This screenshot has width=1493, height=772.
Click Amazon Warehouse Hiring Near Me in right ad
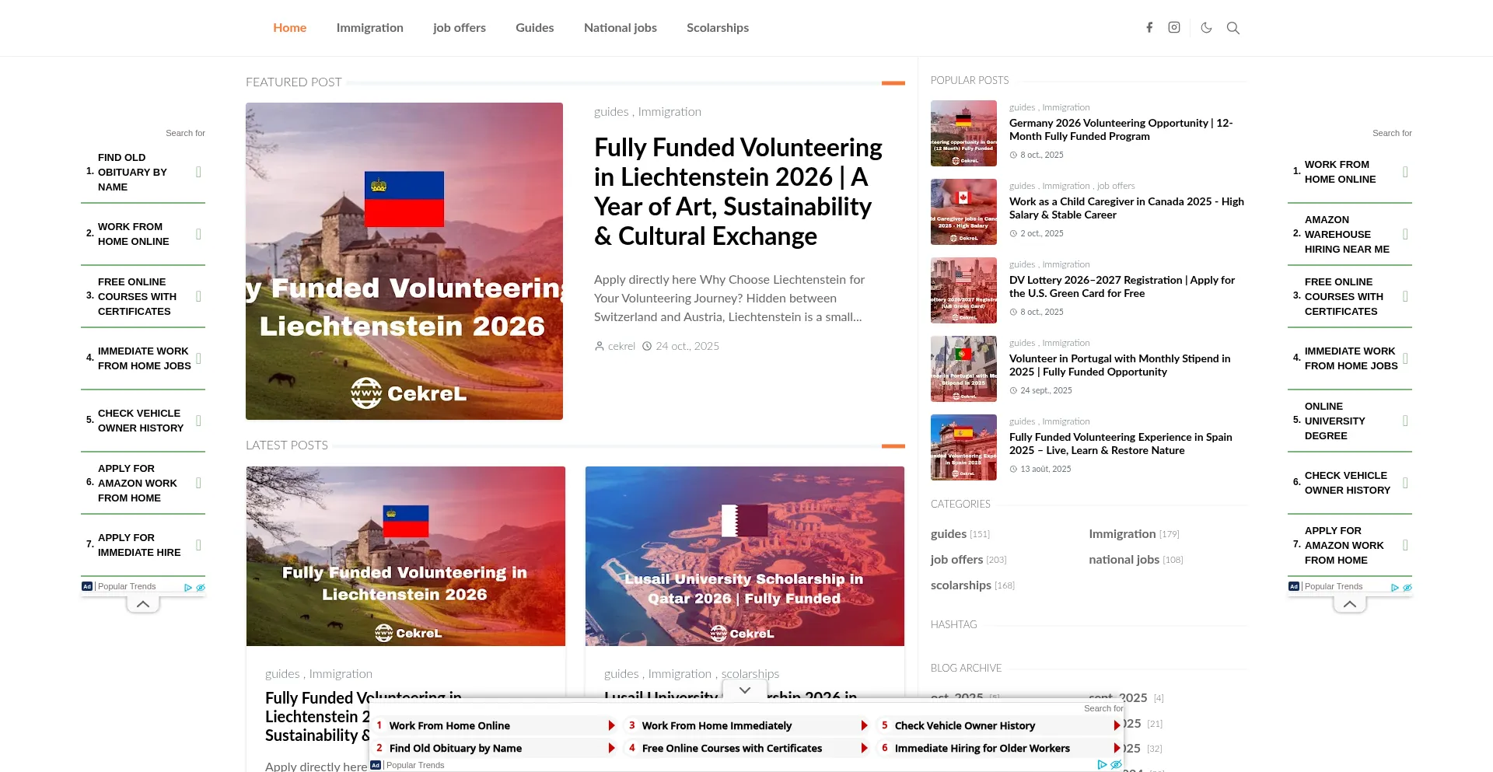1350,234
